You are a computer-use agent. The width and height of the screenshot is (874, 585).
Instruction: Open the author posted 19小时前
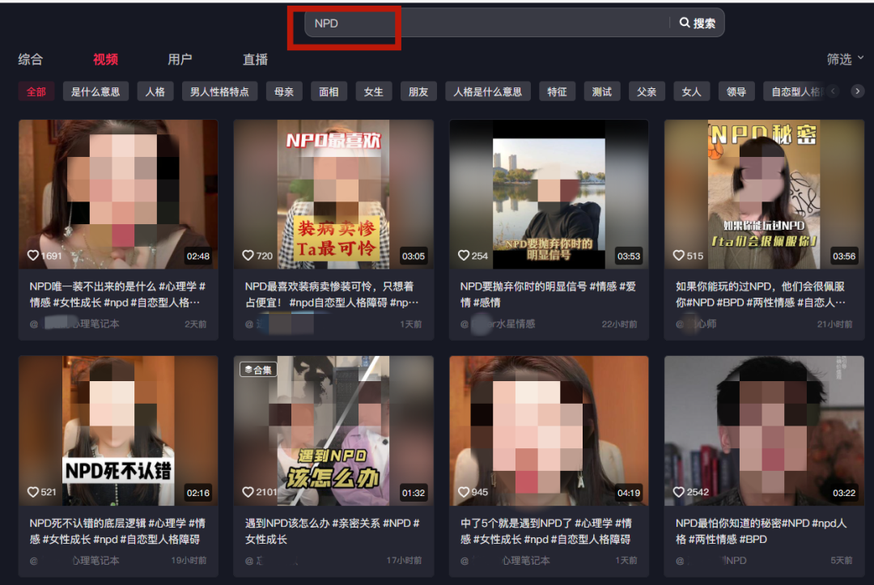click(74, 561)
